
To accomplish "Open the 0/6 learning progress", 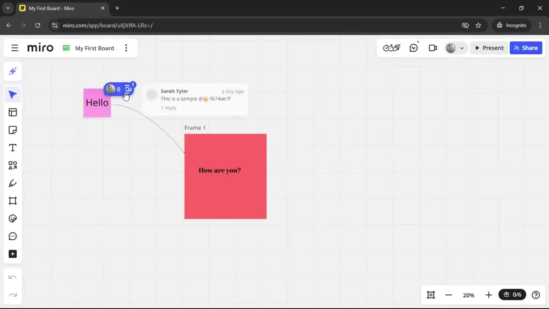I will click(512, 295).
